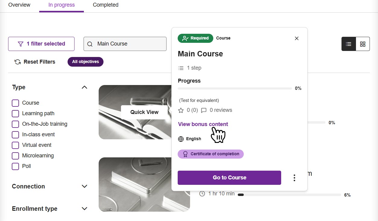Expand the Connection filter section
The width and height of the screenshot is (378, 221).
pyautogui.click(x=84, y=186)
